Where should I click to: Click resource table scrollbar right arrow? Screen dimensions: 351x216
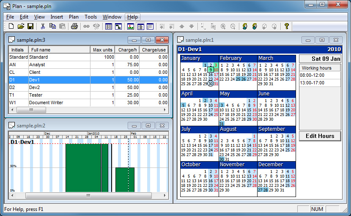click(x=165, y=110)
